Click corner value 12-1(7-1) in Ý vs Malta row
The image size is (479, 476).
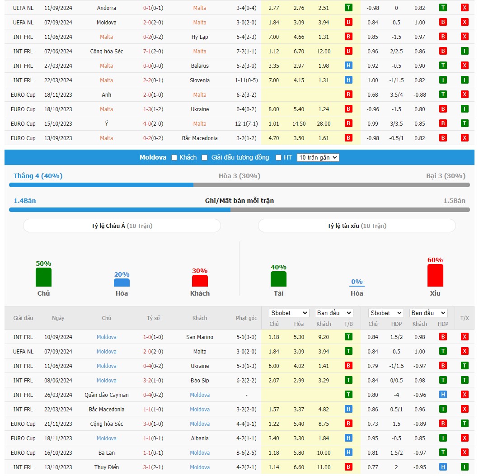point(246,124)
